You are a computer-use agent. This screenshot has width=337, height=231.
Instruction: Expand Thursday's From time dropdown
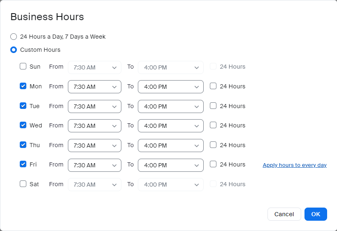pyautogui.click(x=94, y=146)
